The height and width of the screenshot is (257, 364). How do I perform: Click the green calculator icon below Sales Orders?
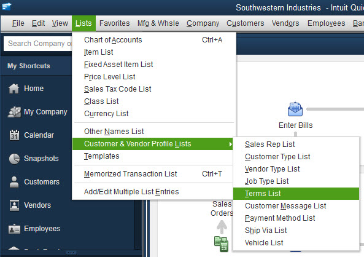tap(221, 244)
